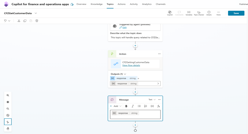
Task: Click the green Action lightning icon
Action: (112, 54)
